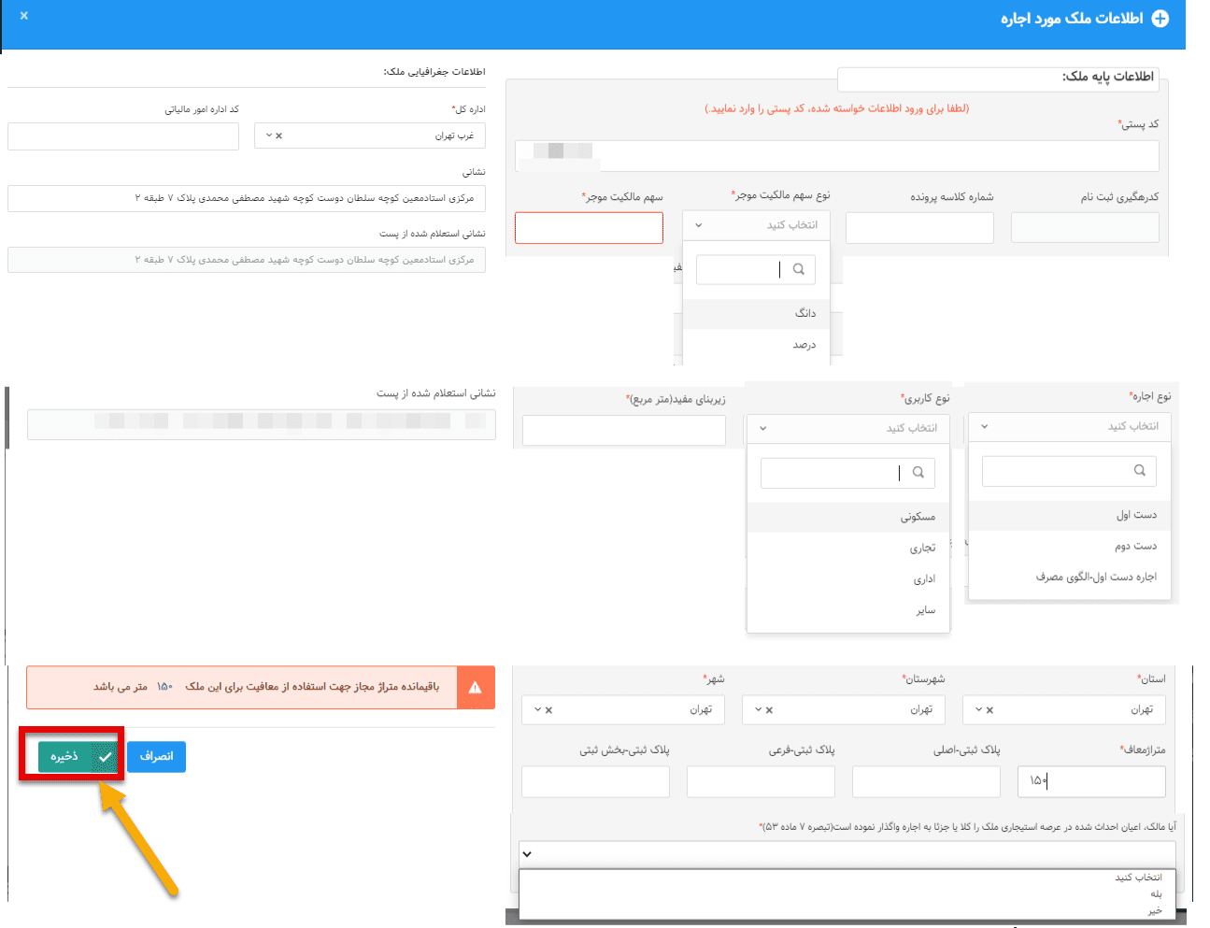Image resolution: width=1210 pixels, height=928 pixels.
Task: Click the متراژمعاف field containing ۱۵۰
Action: [x=1091, y=781]
